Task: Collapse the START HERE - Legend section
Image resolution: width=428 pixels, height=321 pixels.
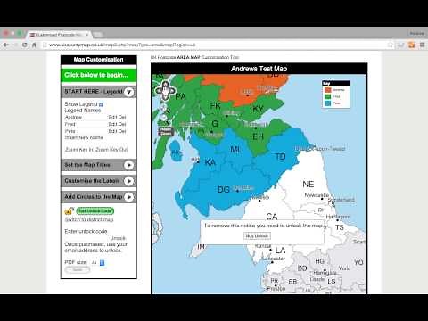Action: (128, 92)
